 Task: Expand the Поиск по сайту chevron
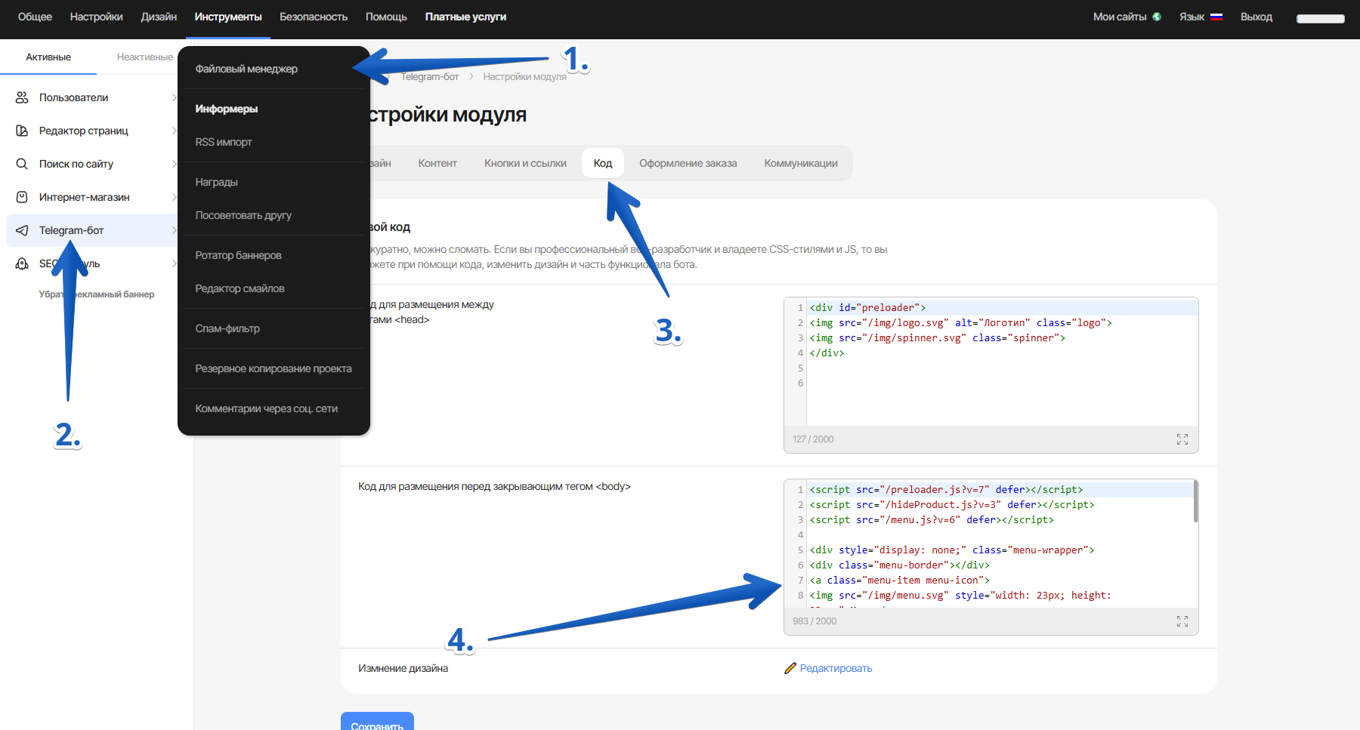[x=174, y=164]
